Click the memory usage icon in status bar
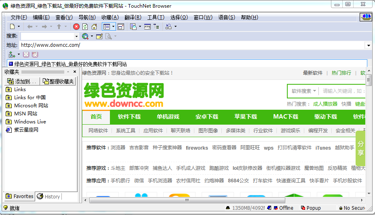The height and width of the screenshot is (215, 375). click(228, 208)
